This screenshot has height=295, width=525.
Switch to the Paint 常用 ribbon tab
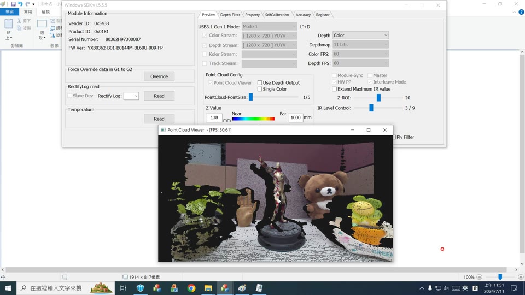pyautogui.click(x=28, y=11)
